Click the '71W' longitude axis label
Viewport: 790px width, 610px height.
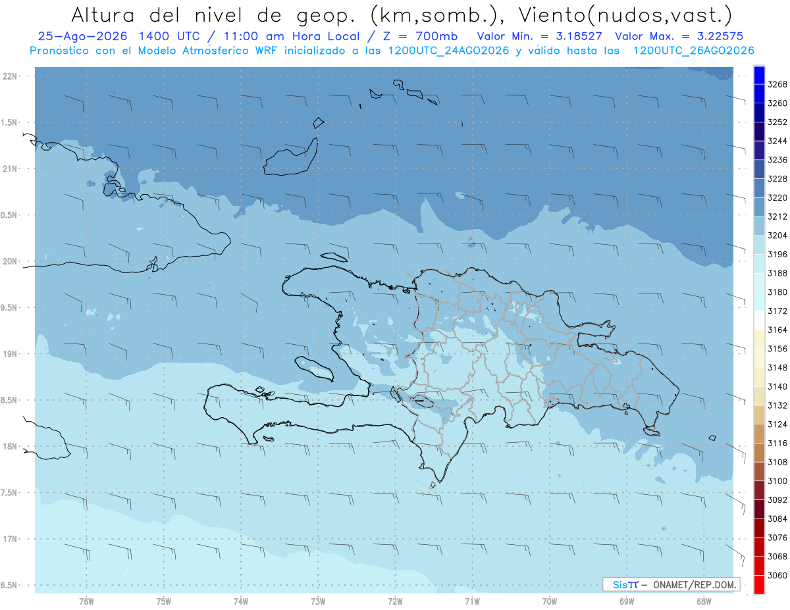472,601
